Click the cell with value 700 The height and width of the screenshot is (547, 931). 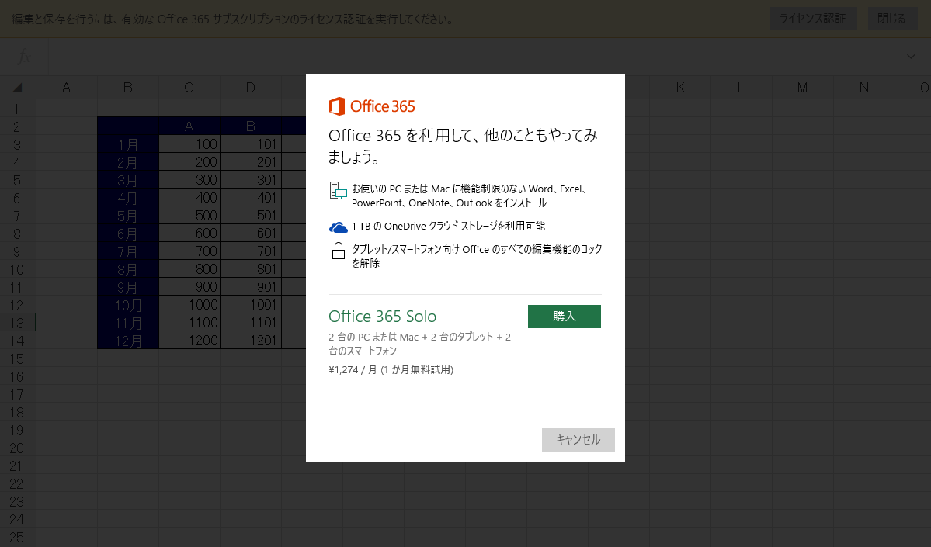pos(189,251)
